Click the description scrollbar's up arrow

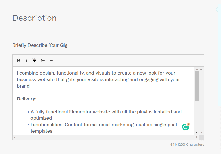coord(197,69)
